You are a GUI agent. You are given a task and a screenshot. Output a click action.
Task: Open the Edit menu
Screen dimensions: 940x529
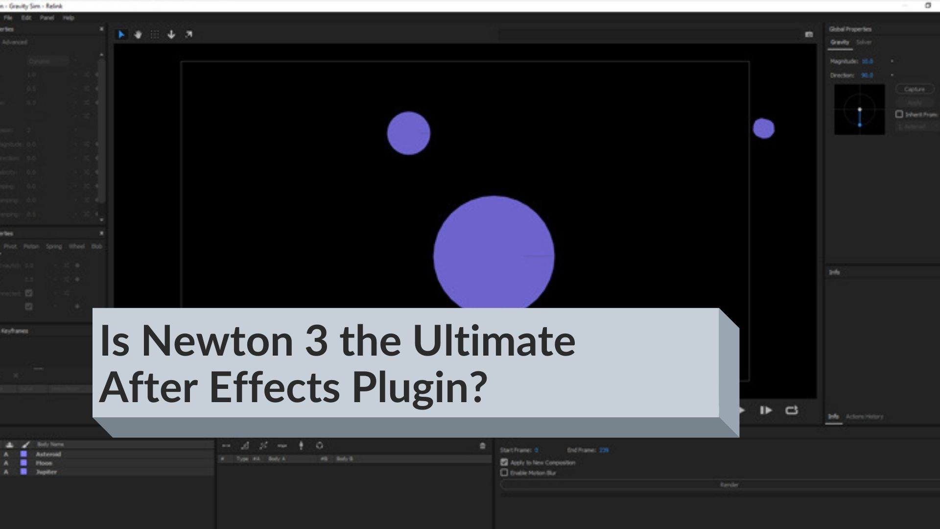tap(26, 18)
